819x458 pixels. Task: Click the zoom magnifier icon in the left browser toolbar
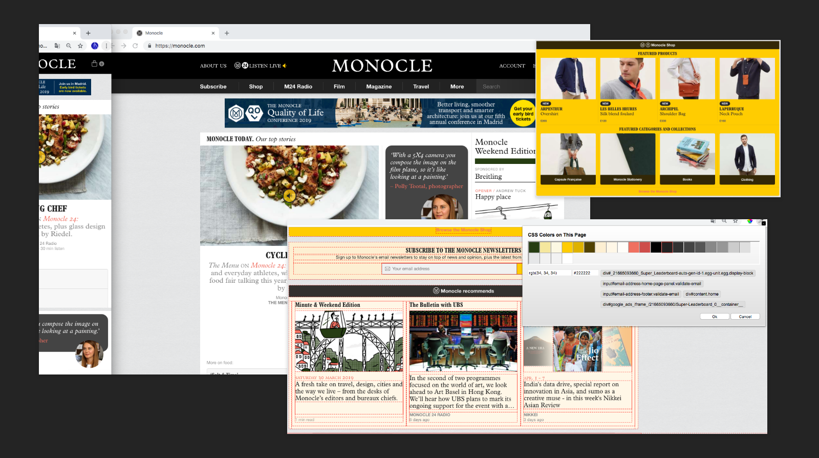click(x=69, y=46)
